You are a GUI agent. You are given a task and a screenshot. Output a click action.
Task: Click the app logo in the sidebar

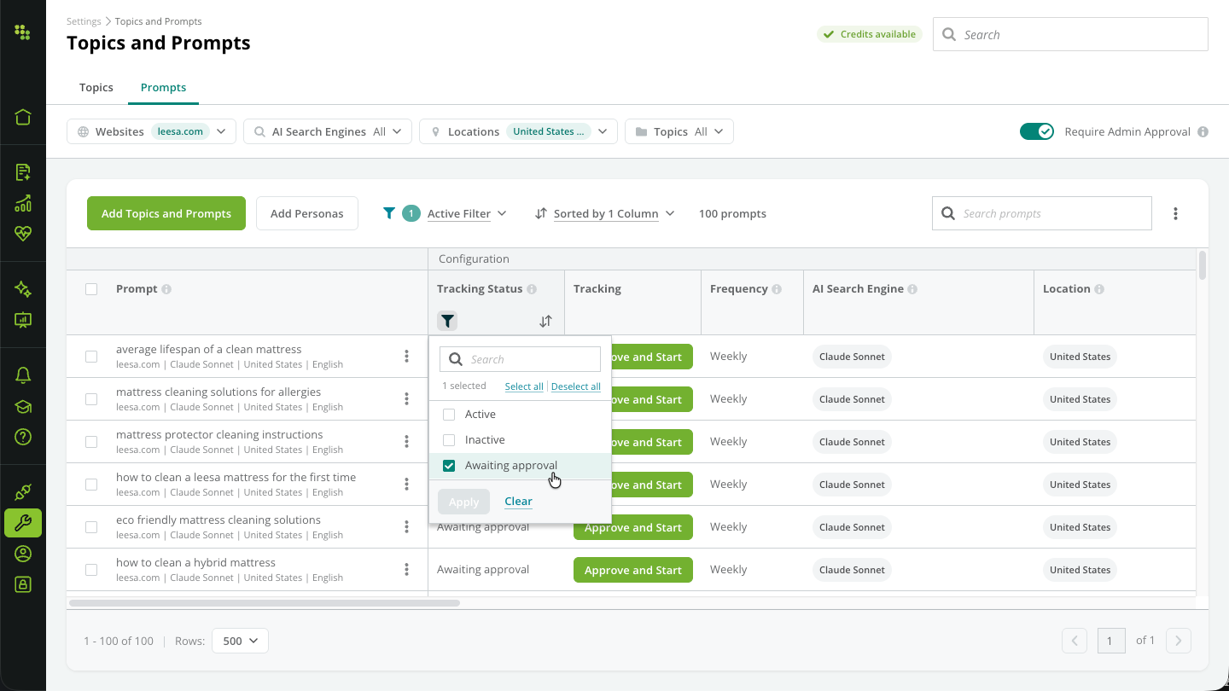23,33
